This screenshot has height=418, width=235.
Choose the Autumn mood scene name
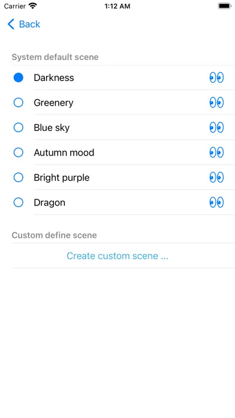[64, 153]
